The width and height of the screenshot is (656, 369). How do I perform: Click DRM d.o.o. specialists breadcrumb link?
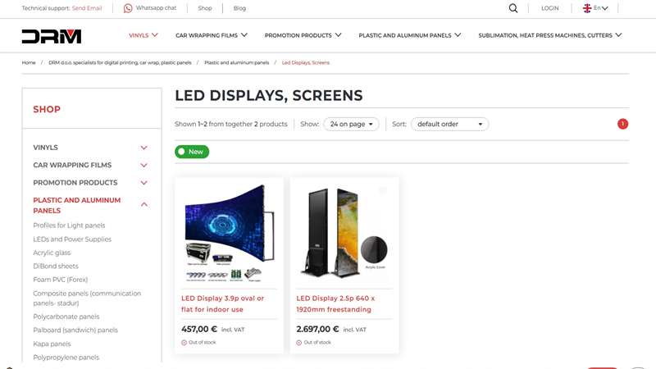(x=120, y=62)
